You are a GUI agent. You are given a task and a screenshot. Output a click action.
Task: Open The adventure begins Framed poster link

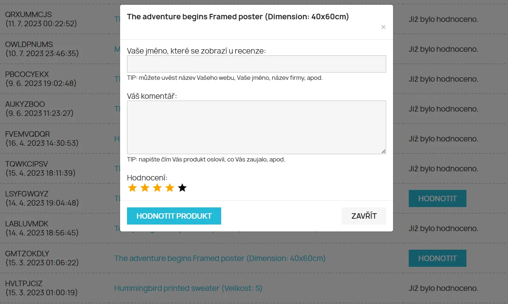(220, 258)
